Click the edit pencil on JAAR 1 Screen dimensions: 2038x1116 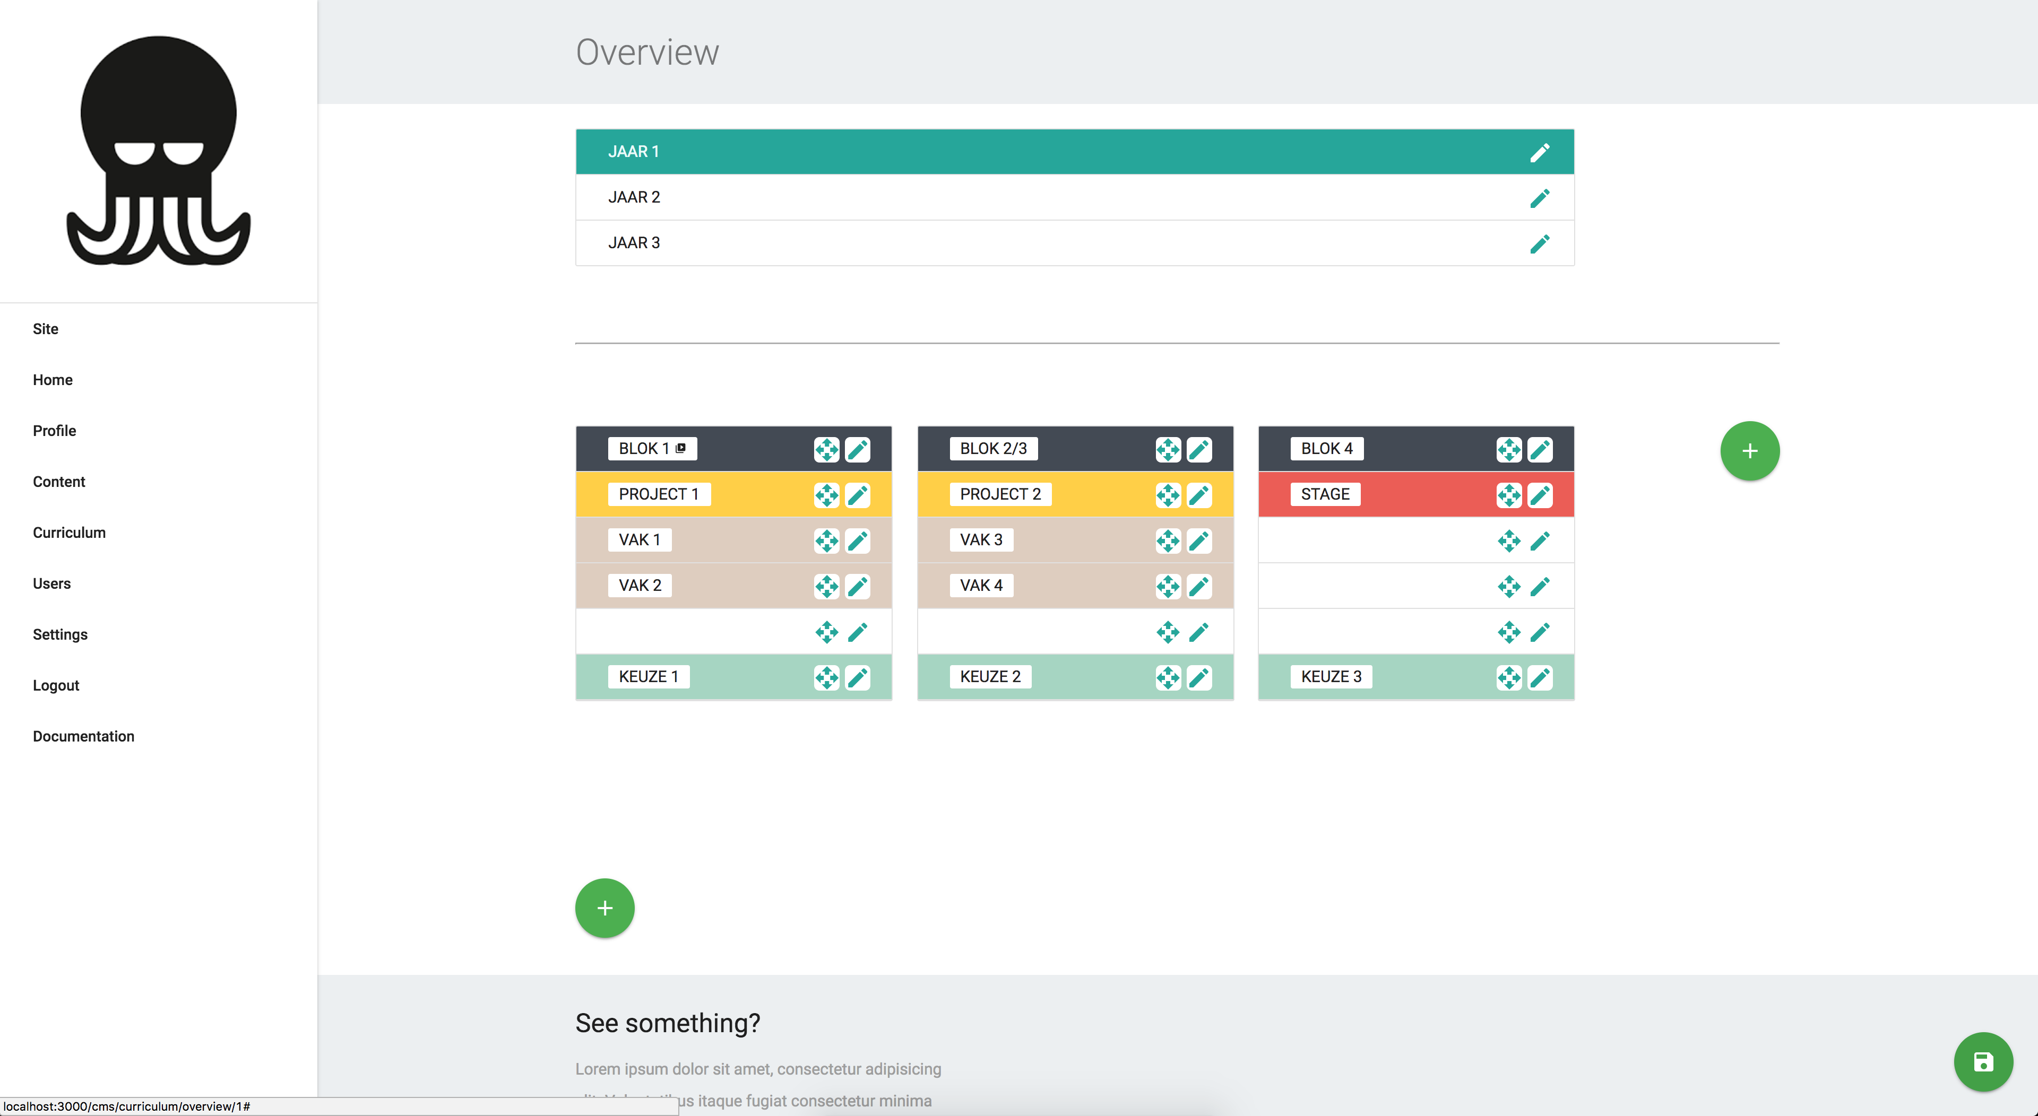point(1539,153)
